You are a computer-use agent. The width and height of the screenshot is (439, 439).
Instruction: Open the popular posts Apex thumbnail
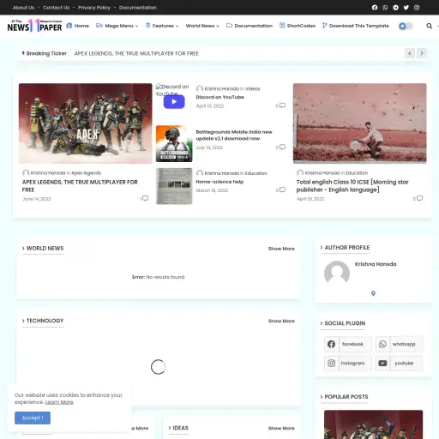[373, 424]
